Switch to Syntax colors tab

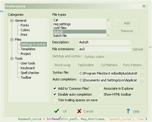pos(94,57)
